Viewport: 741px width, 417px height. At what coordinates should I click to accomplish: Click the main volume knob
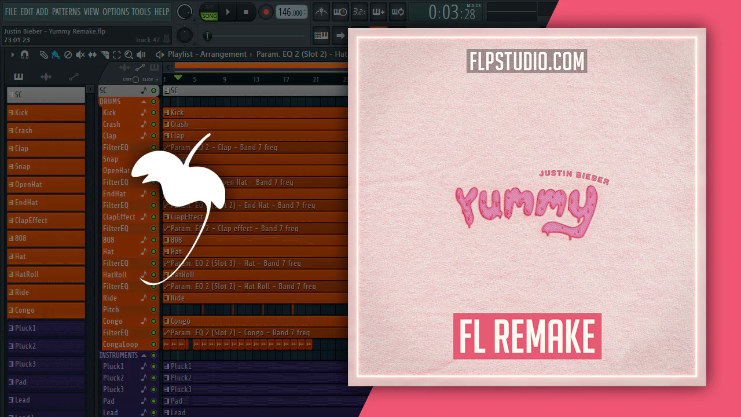pyautogui.click(x=185, y=12)
